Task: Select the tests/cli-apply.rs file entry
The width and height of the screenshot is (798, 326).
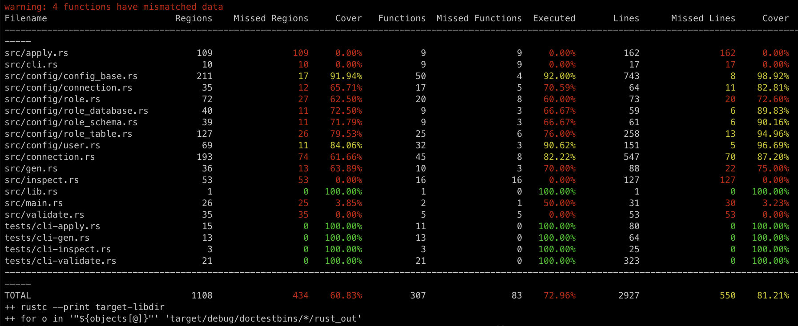Action: pos(52,226)
